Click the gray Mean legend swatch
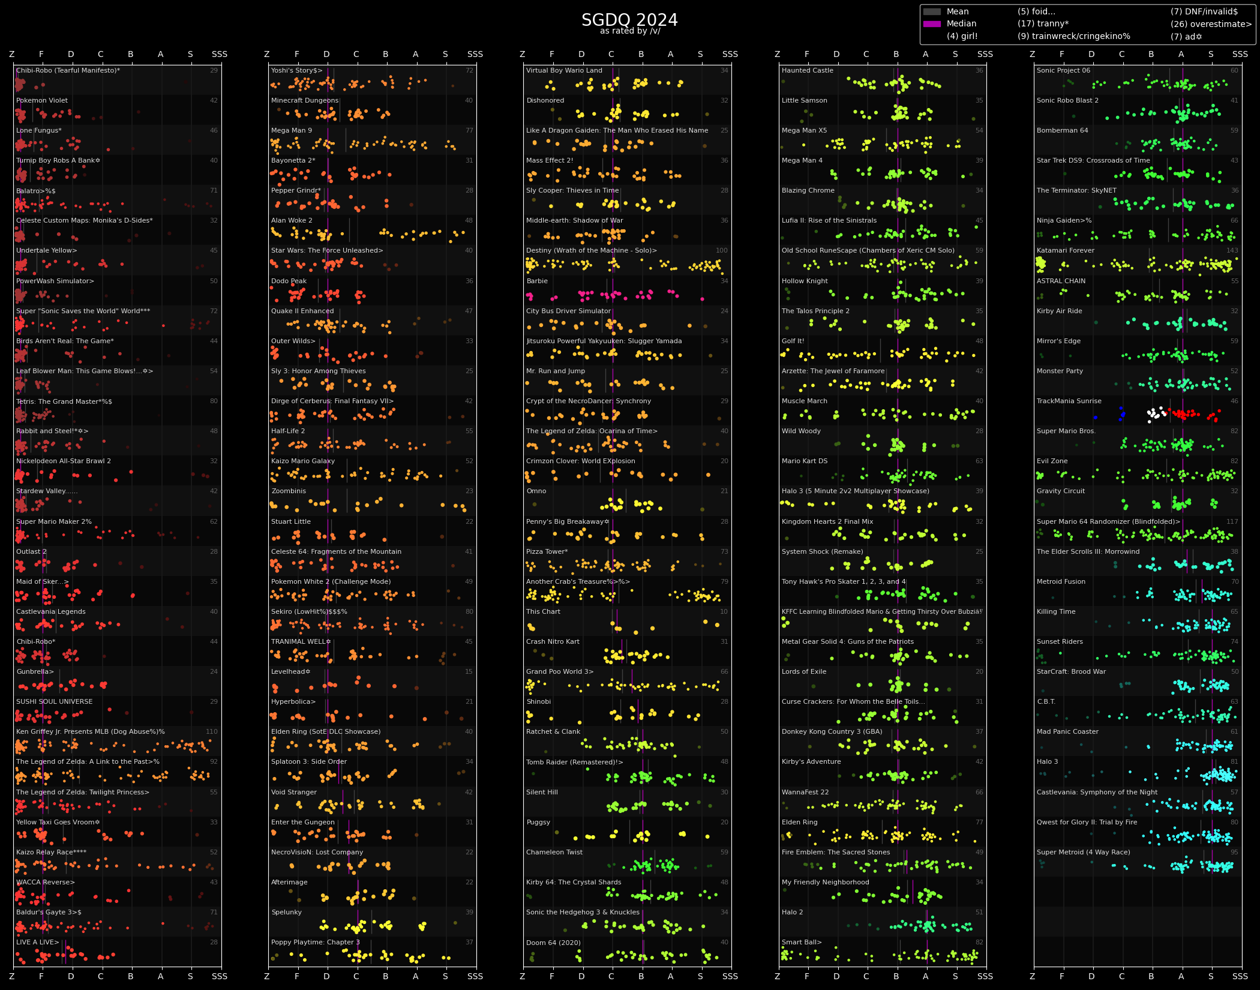 (932, 11)
